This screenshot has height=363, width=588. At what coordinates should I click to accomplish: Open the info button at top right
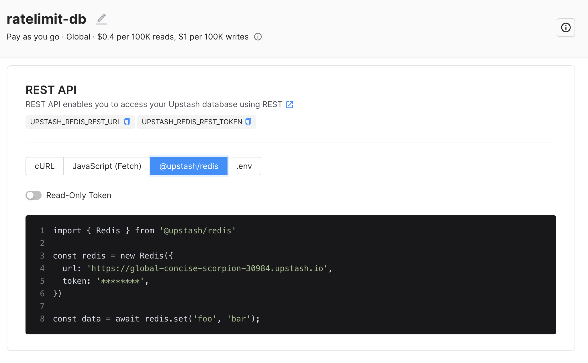[566, 27]
